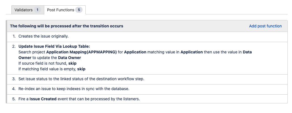This screenshot has height=113, width=292.
Task: Click the 'If source field is not found' line
Action: pyautogui.click(x=47, y=63)
